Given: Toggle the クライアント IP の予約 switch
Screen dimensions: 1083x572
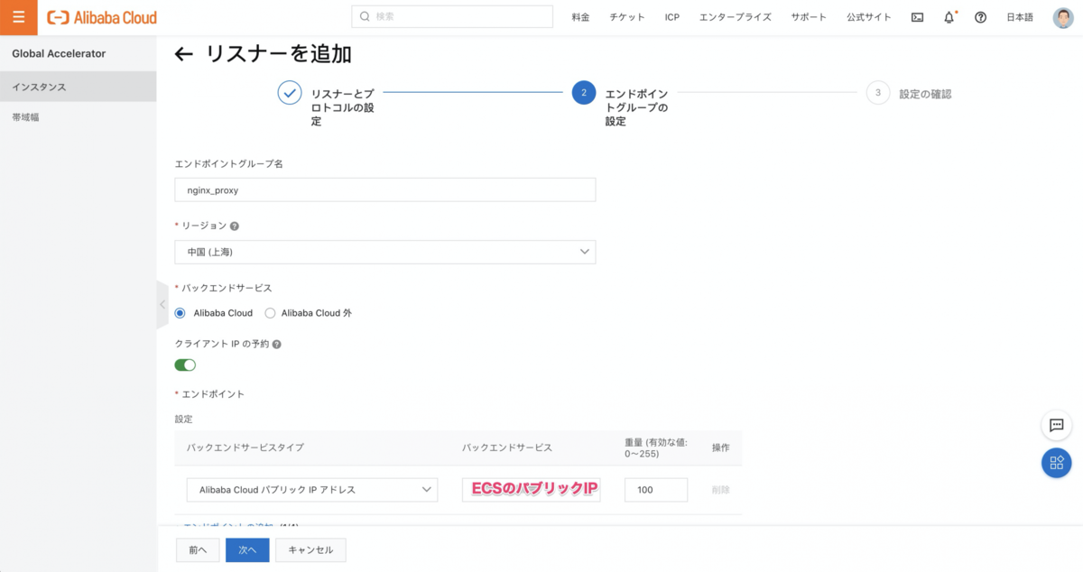Looking at the screenshot, I should [185, 365].
